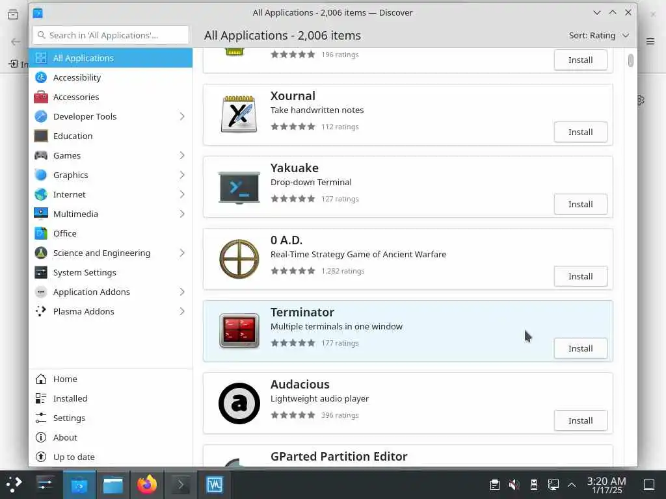Click the Multimedia category icon
This screenshot has height=499, width=666.
(x=41, y=214)
